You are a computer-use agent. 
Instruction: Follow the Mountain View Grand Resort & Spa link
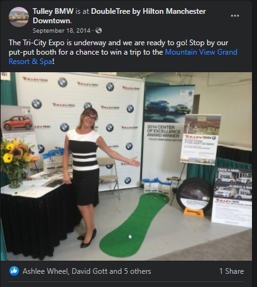coord(123,57)
